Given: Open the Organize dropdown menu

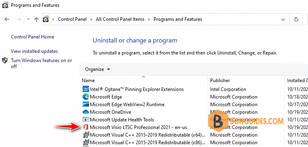Looking at the screenshot, I should [97, 69].
